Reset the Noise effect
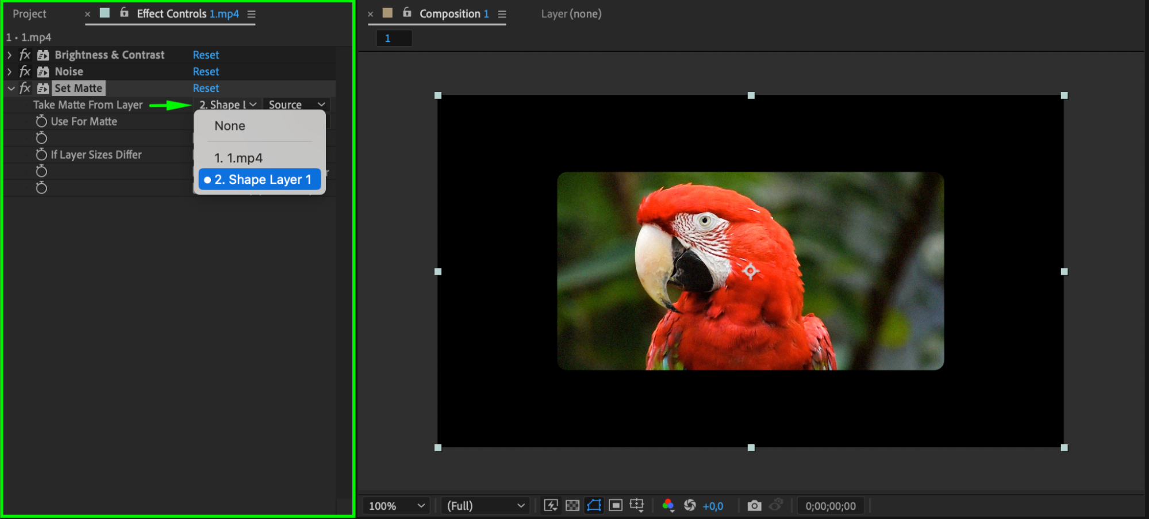This screenshot has width=1149, height=519. click(206, 71)
